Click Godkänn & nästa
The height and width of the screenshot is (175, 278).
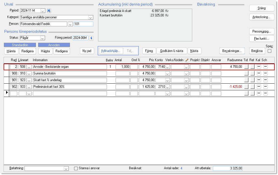coord(172,51)
